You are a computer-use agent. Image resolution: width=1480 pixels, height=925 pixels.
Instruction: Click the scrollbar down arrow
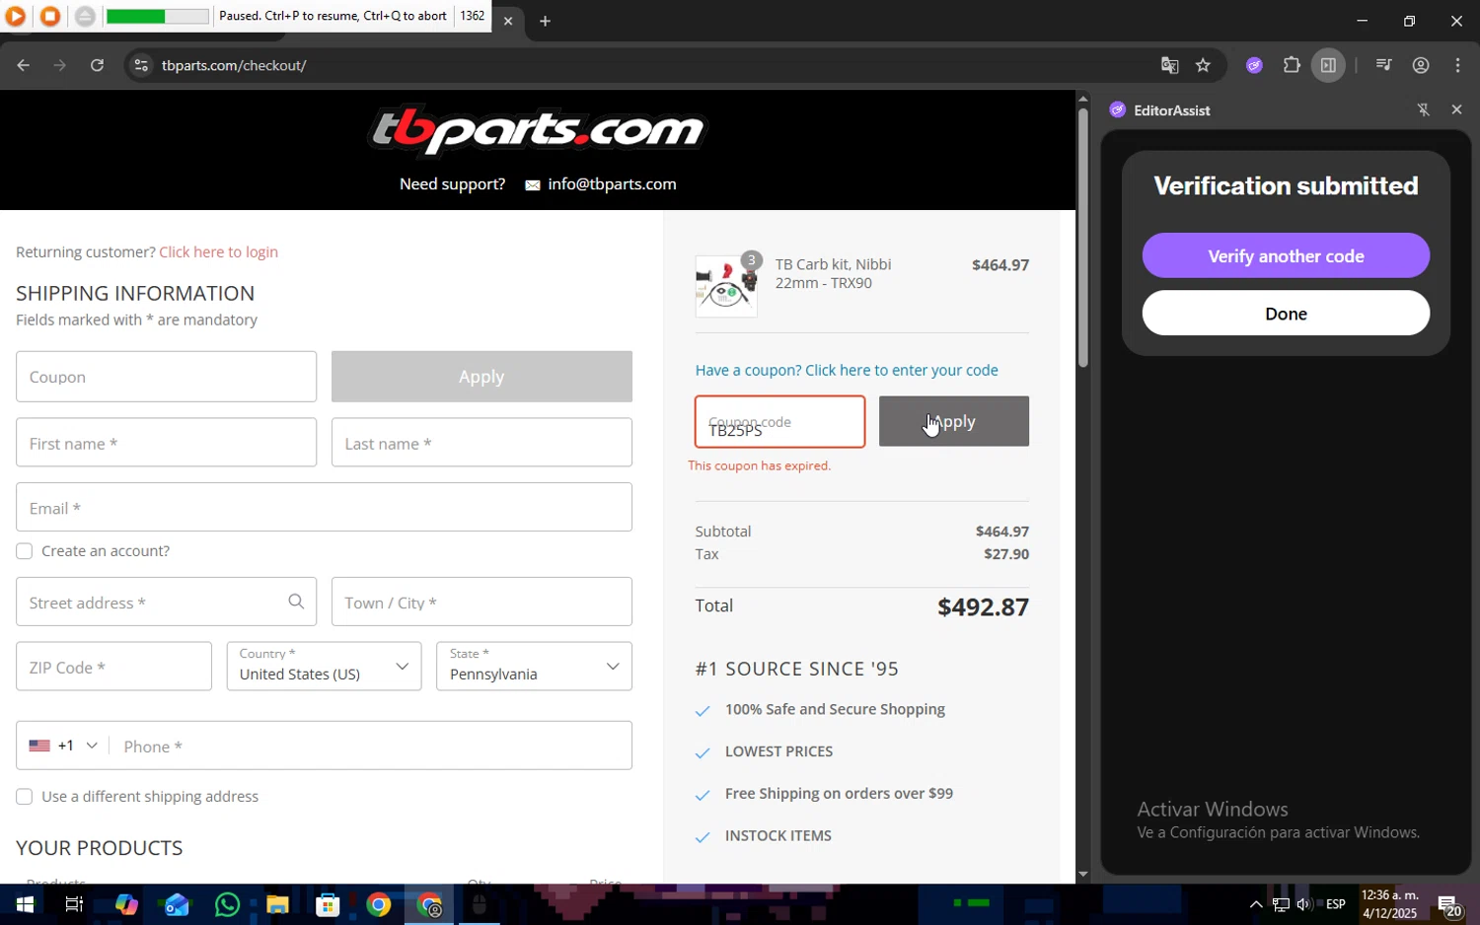tap(1082, 874)
